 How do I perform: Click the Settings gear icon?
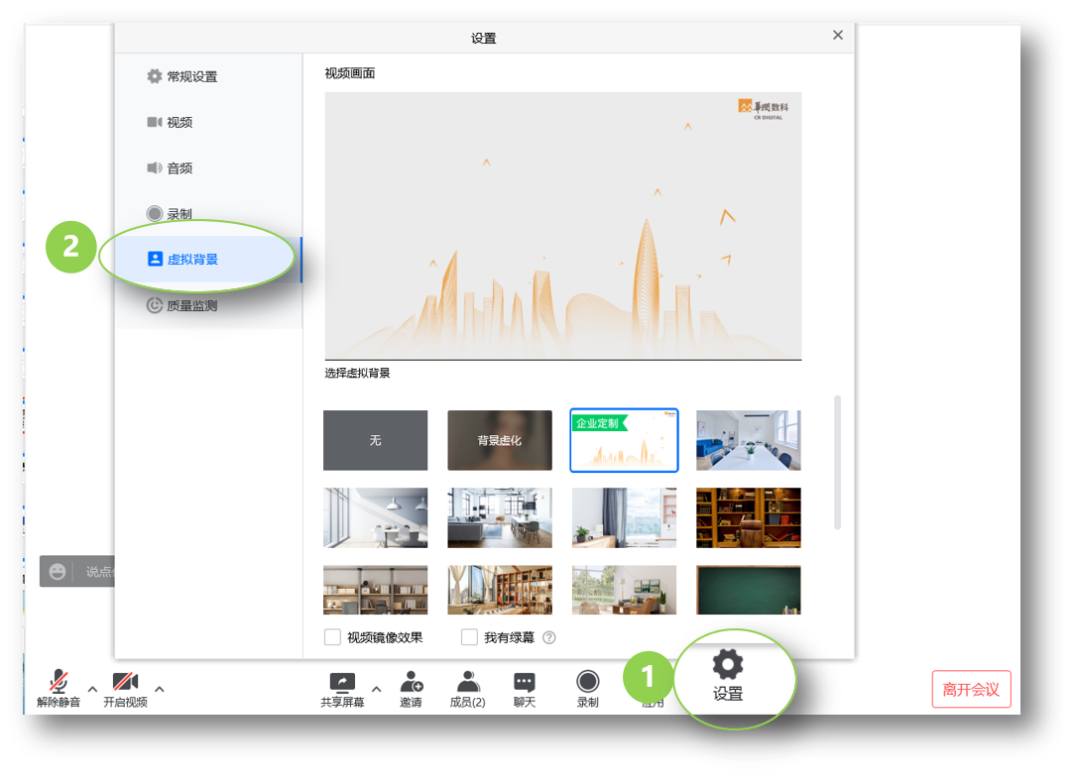tap(728, 664)
